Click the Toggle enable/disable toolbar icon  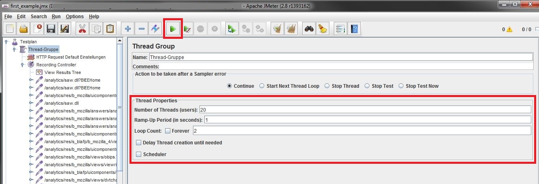click(x=155, y=29)
